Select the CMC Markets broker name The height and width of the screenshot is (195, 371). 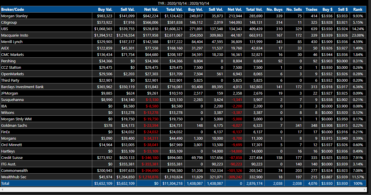pyautogui.click(x=13, y=54)
